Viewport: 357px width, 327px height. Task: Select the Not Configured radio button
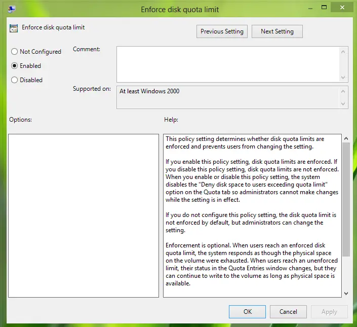[x=14, y=52]
